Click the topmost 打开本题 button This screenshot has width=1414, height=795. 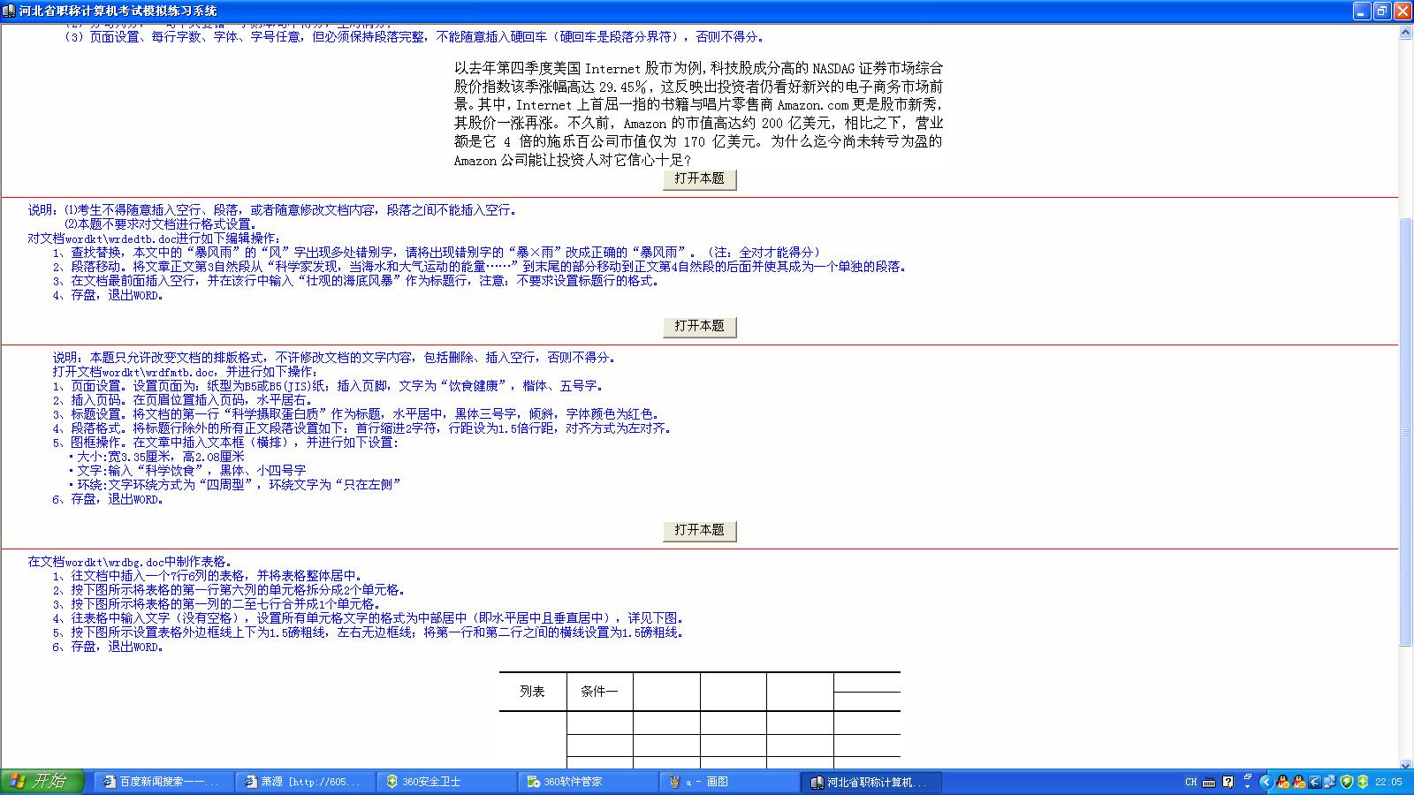(699, 179)
